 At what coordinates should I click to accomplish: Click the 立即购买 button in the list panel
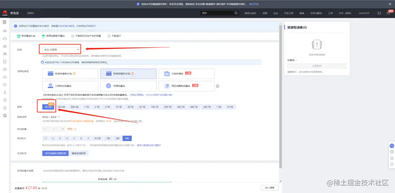coord(317,66)
